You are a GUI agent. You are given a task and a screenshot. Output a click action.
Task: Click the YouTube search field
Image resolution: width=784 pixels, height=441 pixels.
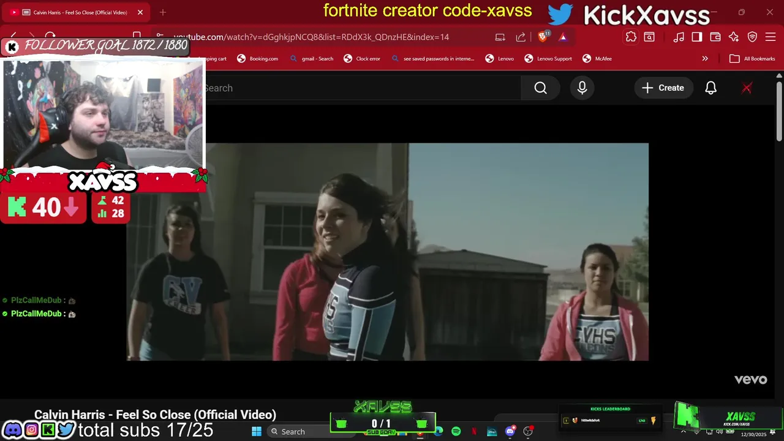(x=361, y=88)
